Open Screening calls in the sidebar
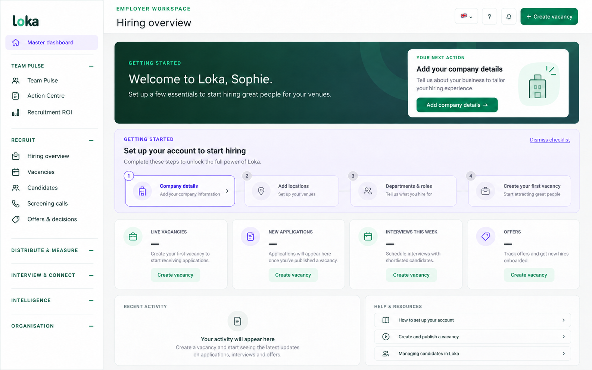The image size is (592, 370). pos(47,204)
